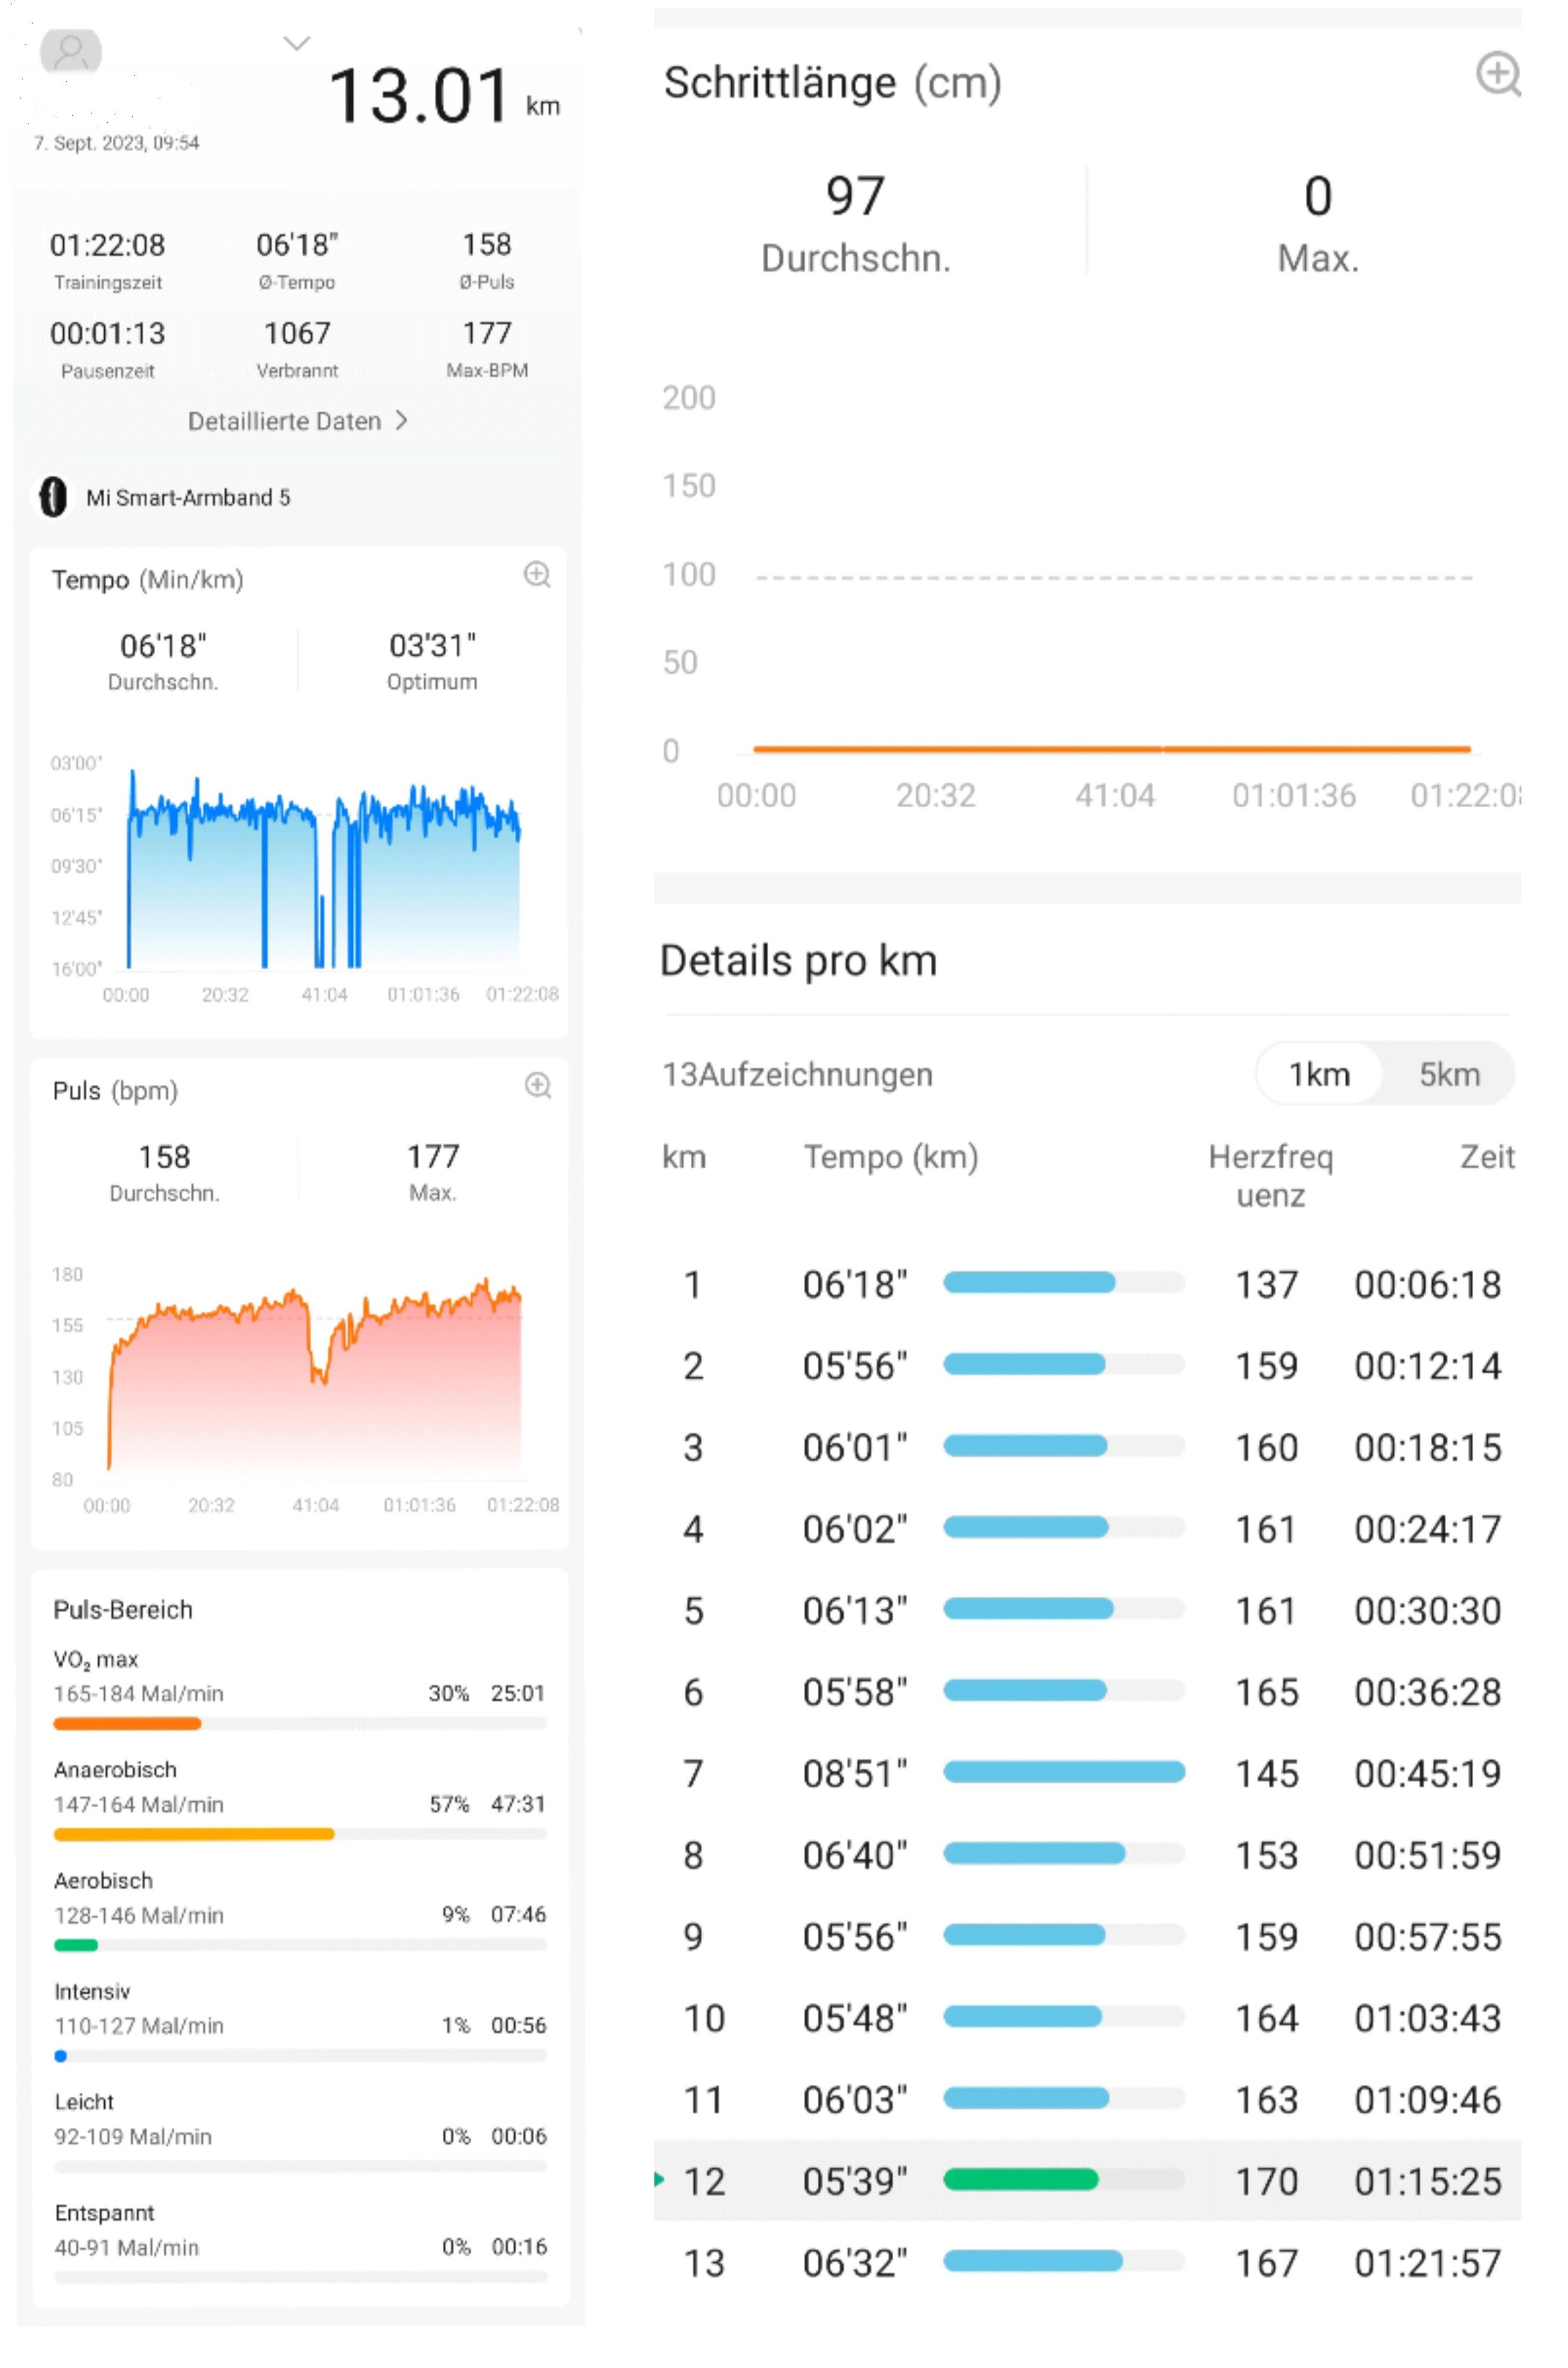
Task: Tap the green Aerobisch zone bar
Action: click(76, 1945)
